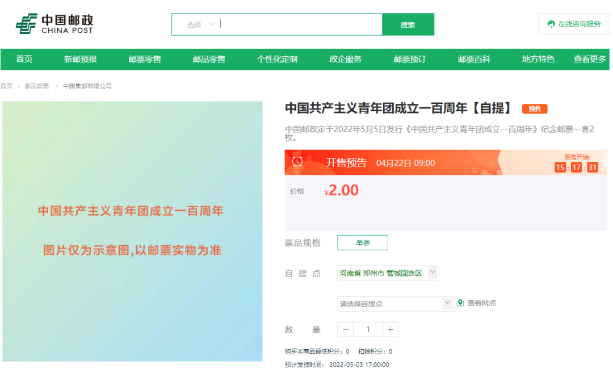Click the product title 中国共产主义青年团成立一百周年【自提】
The width and height of the screenshot is (613, 373).
point(398,108)
